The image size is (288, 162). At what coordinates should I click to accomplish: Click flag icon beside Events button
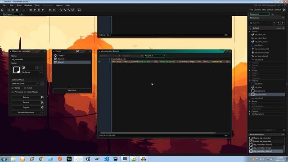coord(42,97)
